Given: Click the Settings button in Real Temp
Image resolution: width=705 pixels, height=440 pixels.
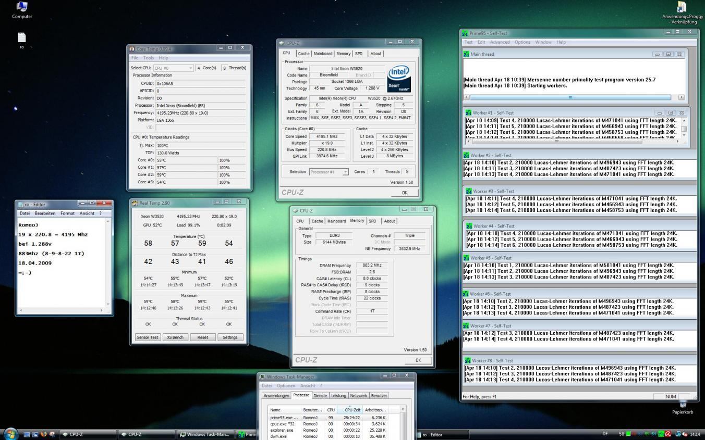Looking at the screenshot, I should [230, 337].
